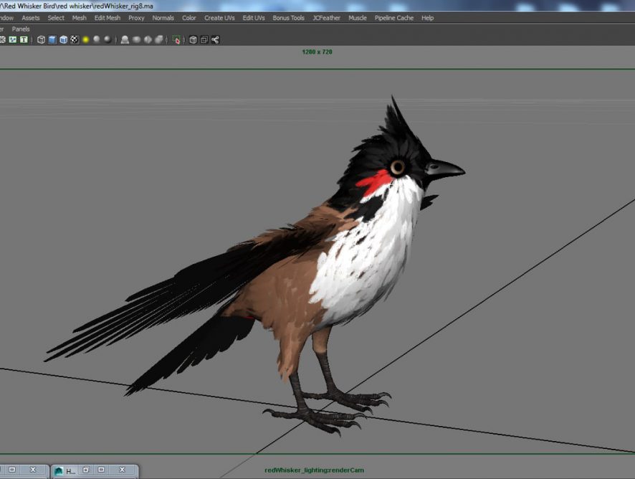
Task: Open the Help menu
Action: point(427,18)
